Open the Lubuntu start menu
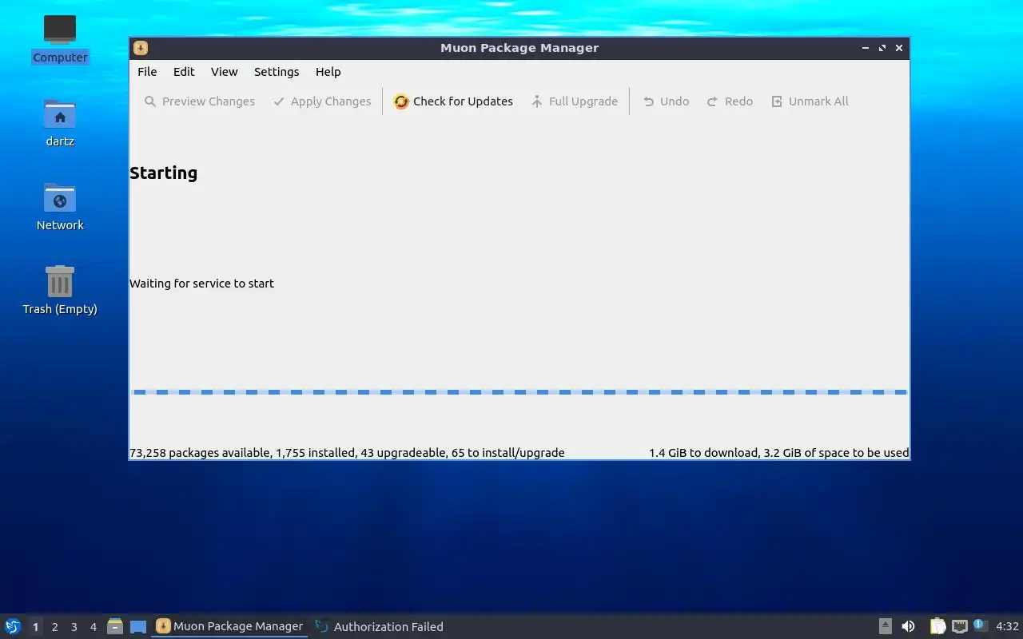The width and height of the screenshot is (1023, 639). click(13, 626)
